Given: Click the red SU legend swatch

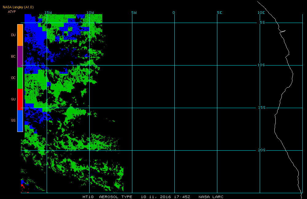Looking at the screenshot, I should click(20, 99).
